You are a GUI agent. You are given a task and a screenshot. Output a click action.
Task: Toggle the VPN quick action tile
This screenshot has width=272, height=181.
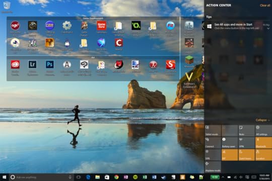click(246, 143)
